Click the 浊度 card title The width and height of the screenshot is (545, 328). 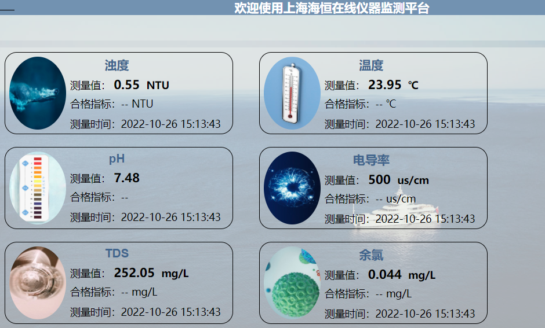tap(117, 65)
